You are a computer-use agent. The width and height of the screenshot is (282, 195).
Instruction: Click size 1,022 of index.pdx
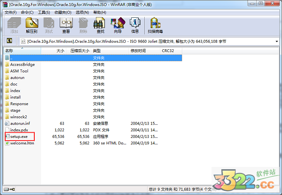(x=59, y=130)
